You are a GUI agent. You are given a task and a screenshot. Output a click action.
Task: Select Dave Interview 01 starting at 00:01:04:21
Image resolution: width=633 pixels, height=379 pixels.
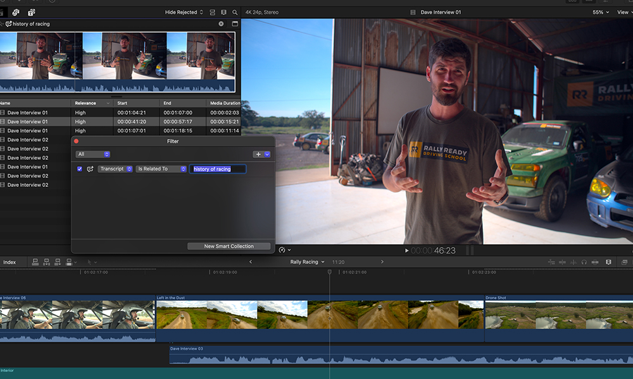(120, 113)
